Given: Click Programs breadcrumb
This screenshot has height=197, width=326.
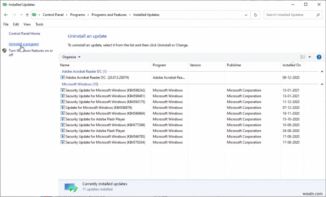Looking at the screenshot, I should (77, 15).
